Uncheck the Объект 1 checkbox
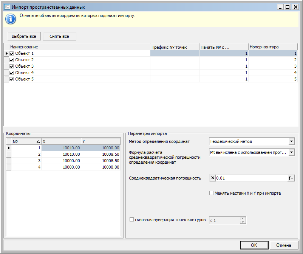The height and width of the screenshot is (254, 303). point(11,54)
